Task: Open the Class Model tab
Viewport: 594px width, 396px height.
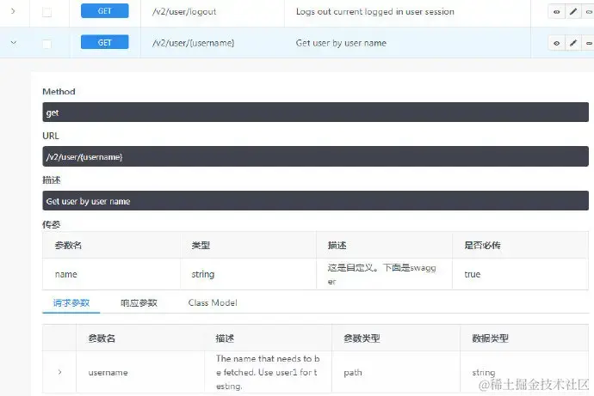Action: (213, 302)
